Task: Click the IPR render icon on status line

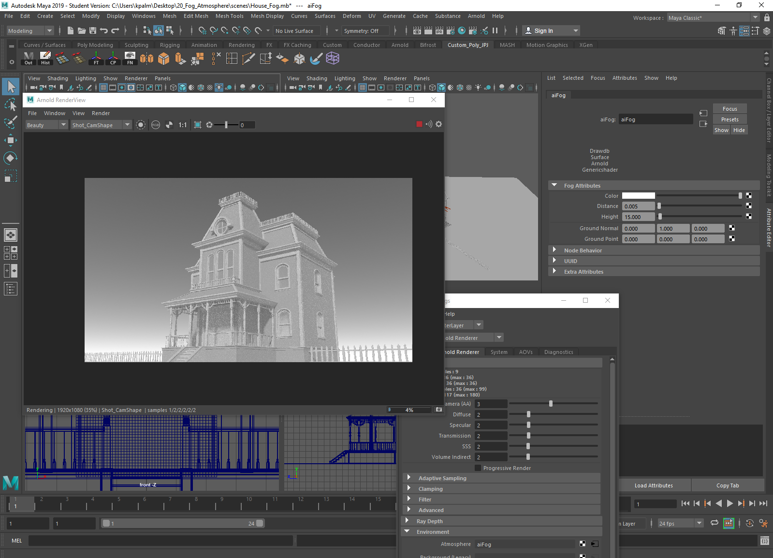Action: click(439, 30)
